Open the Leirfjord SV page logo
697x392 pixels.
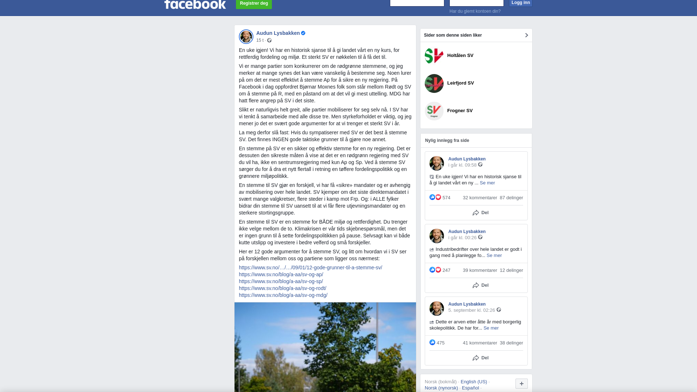(434, 83)
